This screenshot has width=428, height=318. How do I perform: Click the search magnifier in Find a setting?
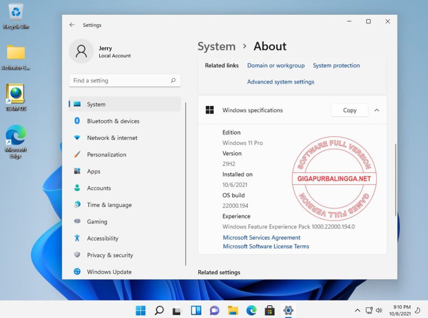tap(173, 80)
